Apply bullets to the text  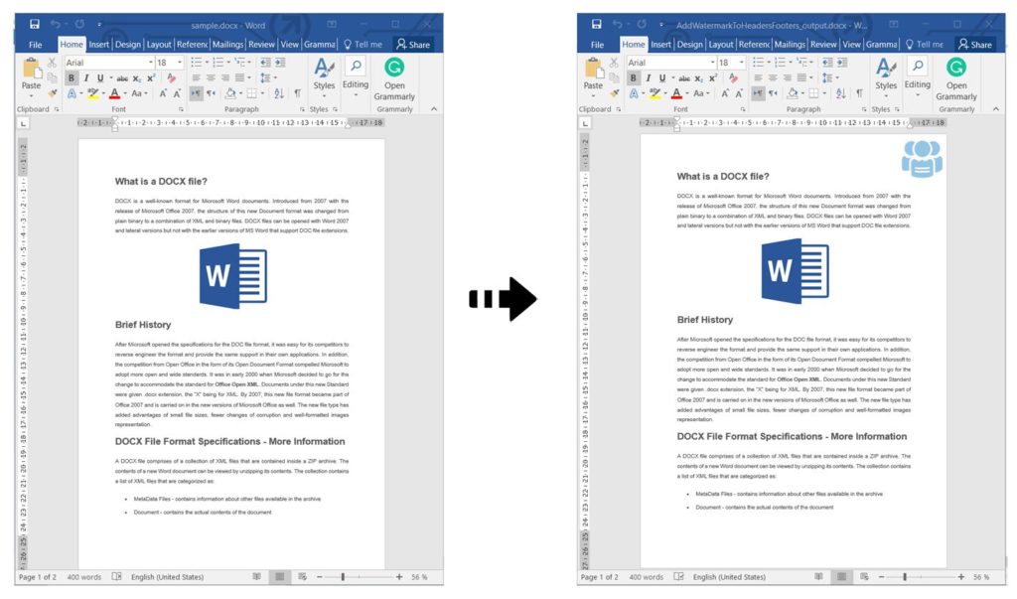195,63
